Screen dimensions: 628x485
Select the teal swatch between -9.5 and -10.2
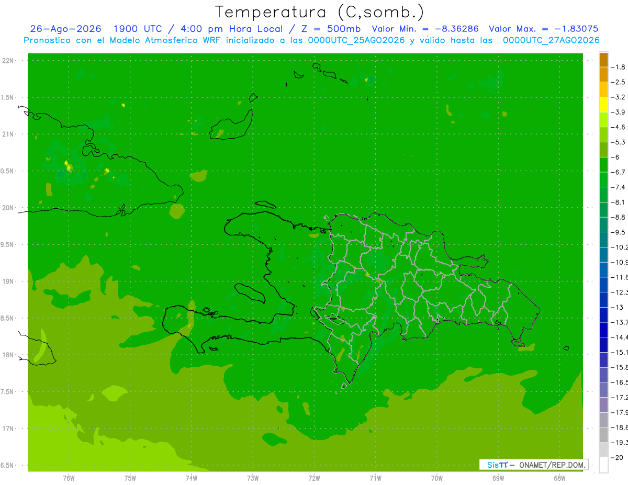[x=603, y=240]
